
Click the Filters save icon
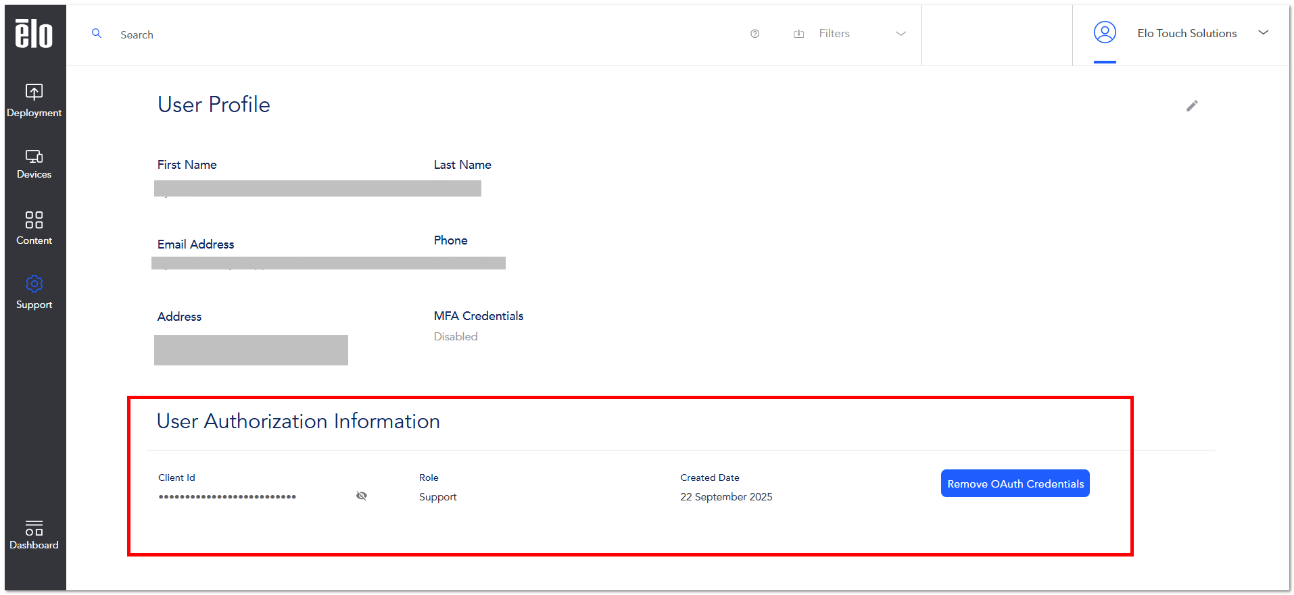click(798, 34)
